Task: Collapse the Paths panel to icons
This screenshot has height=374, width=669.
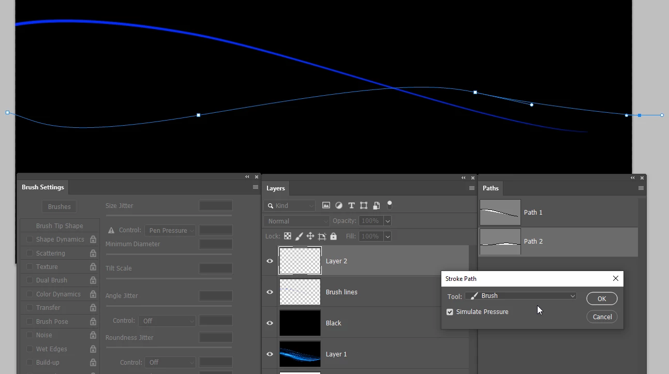Action: click(633, 178)
